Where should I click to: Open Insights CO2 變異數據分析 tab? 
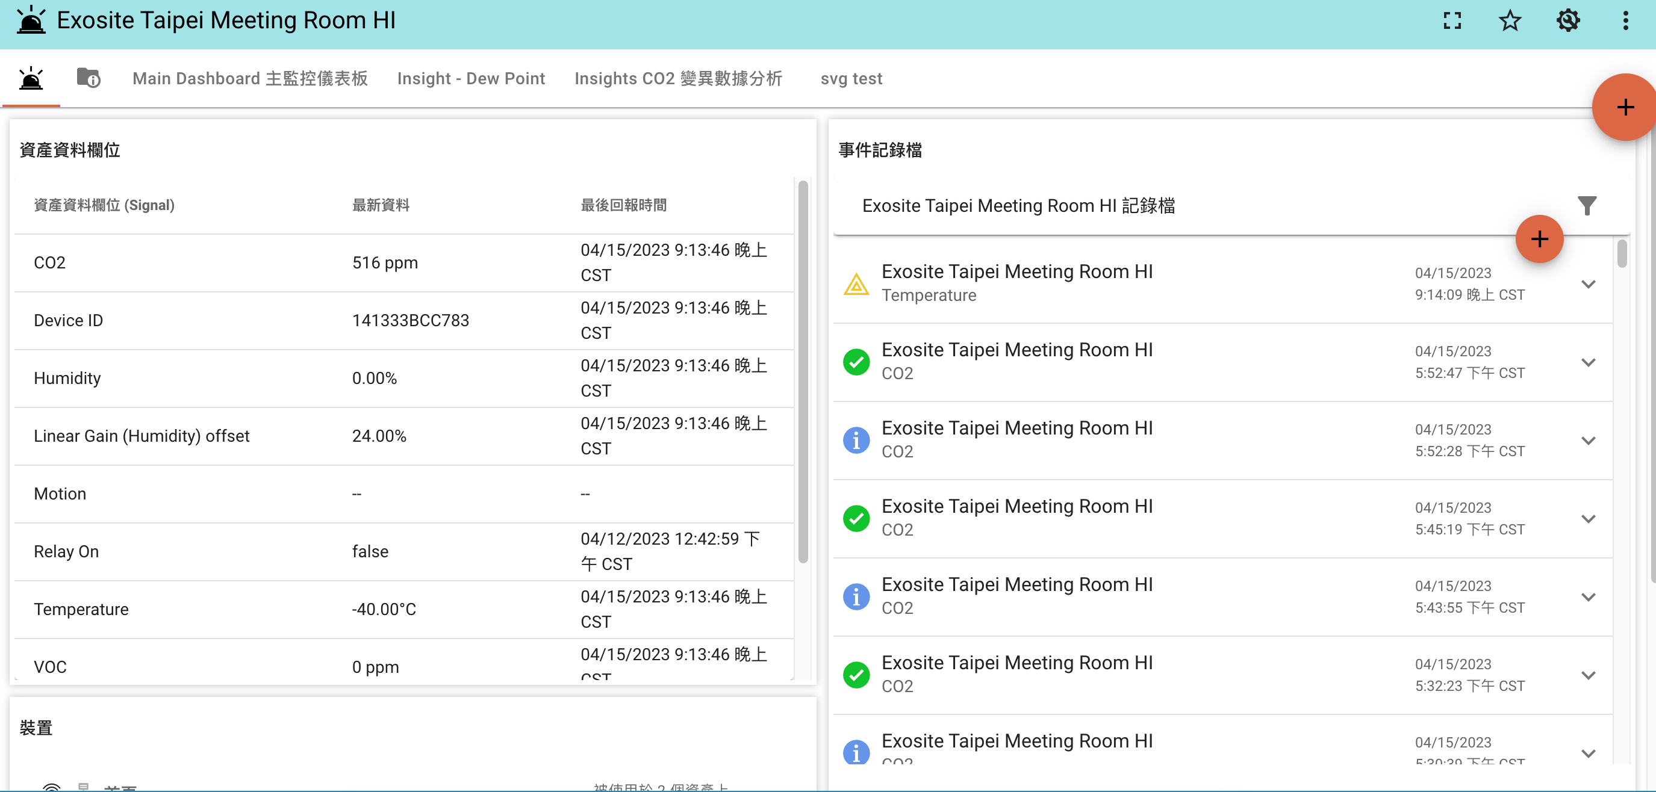pyautogui.click(x=678, y=78)
